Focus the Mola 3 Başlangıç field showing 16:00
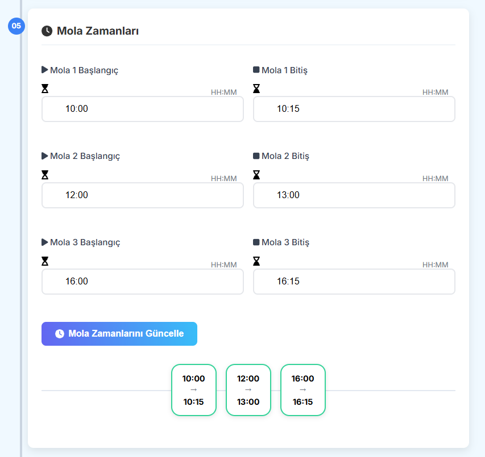 tap(143, 282)
